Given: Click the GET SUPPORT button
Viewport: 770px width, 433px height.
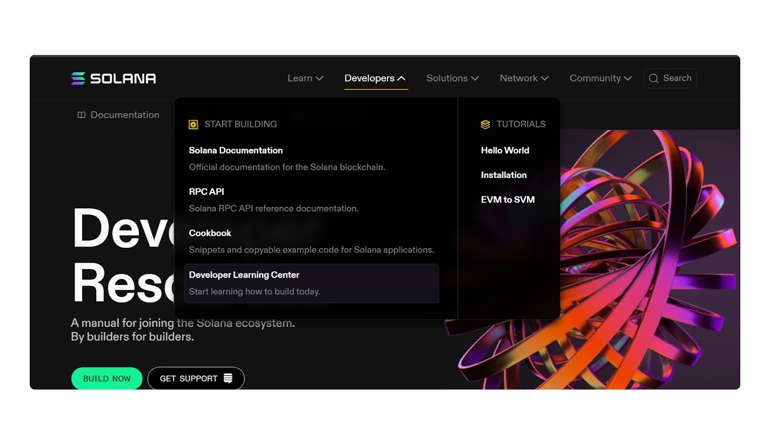Looking at the screenshot, I should [196, 379].
